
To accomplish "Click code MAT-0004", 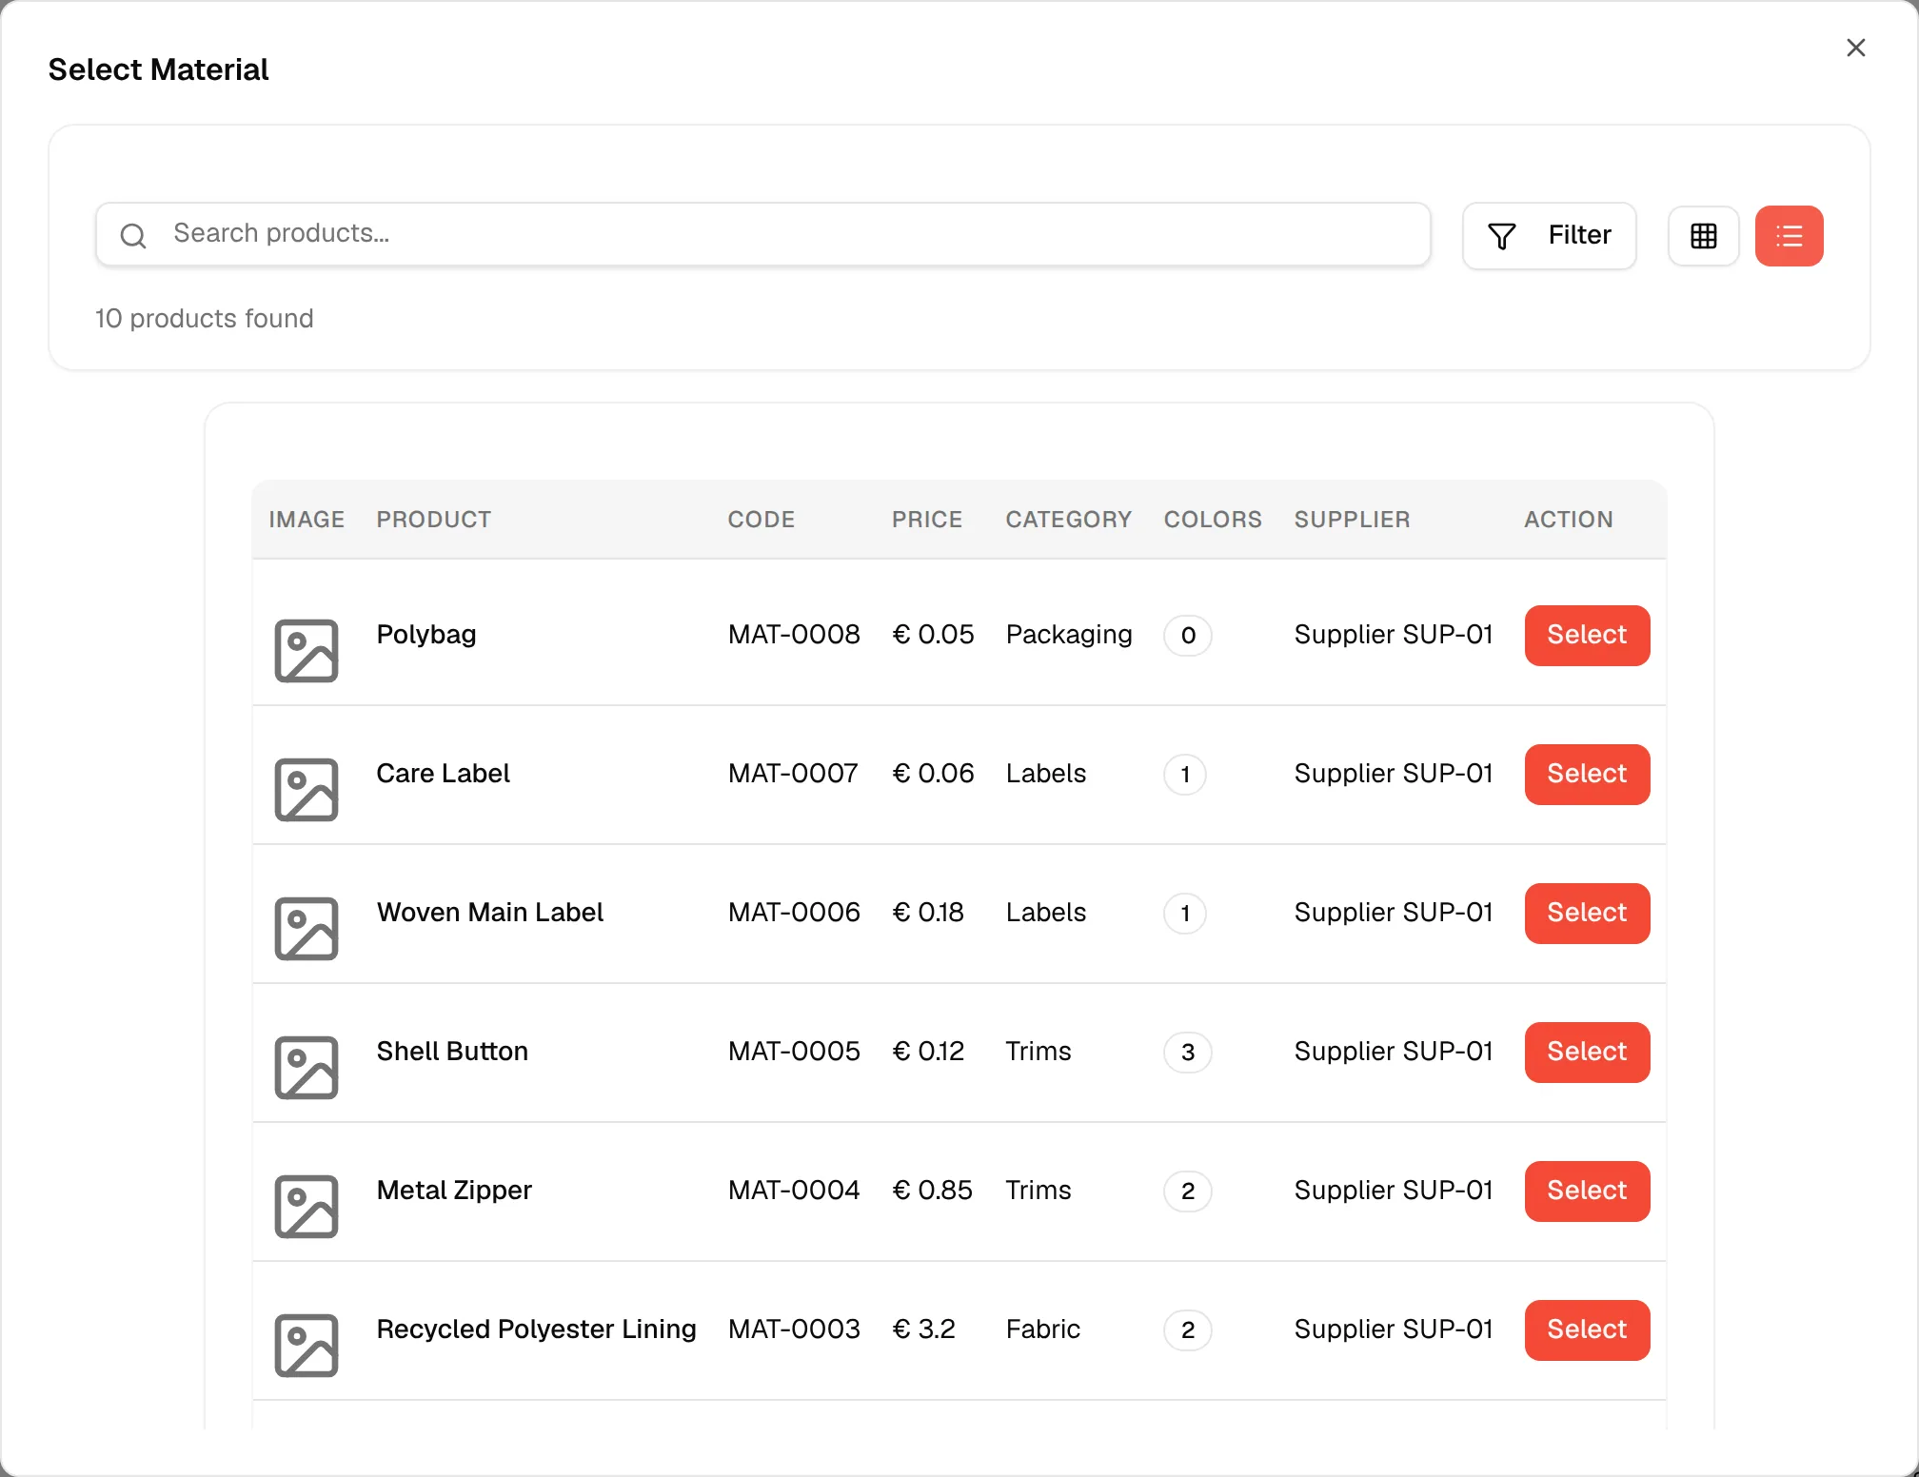I will (794, 1191).
